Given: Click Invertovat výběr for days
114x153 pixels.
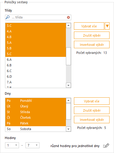Looking at the screenshot, I should point(92,120).
